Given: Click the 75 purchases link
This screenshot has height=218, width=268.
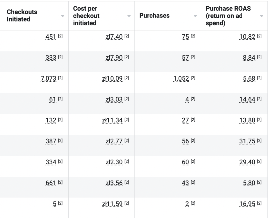Looking at the screenshot, I should [186, 37].
